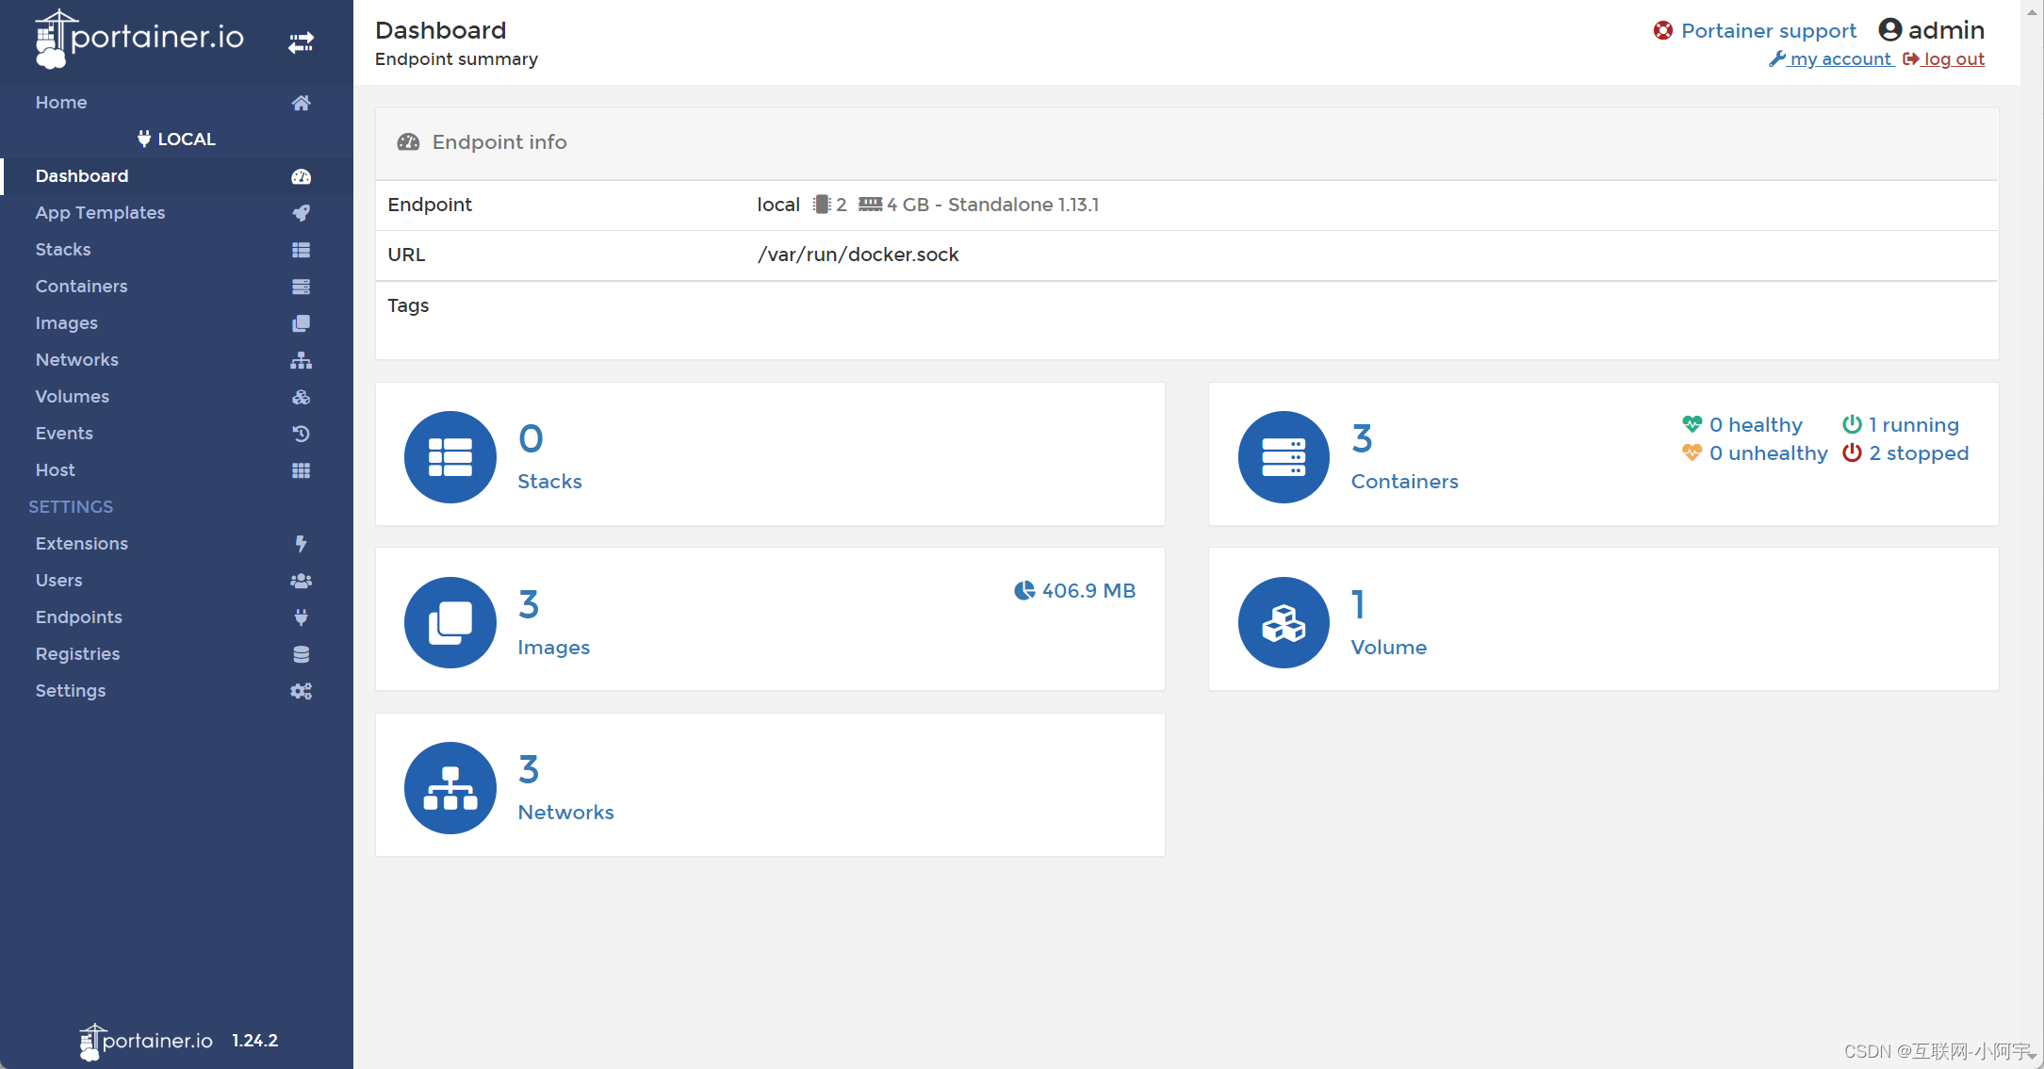Select Volumes from the sidebar
The width and height of the screenshot is (2044, 1069).
pos(72,397)
